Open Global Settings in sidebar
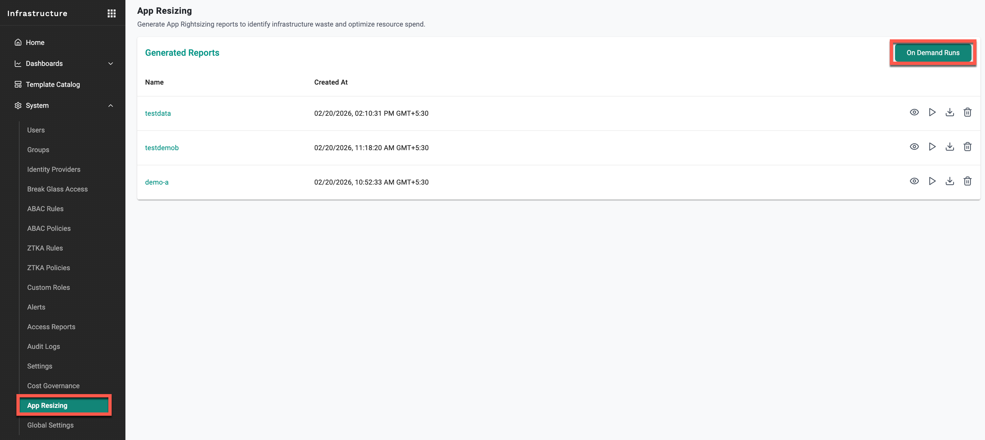Image resolution: width=985 pixels, height=440 pixels. click(x=50, y=425)
